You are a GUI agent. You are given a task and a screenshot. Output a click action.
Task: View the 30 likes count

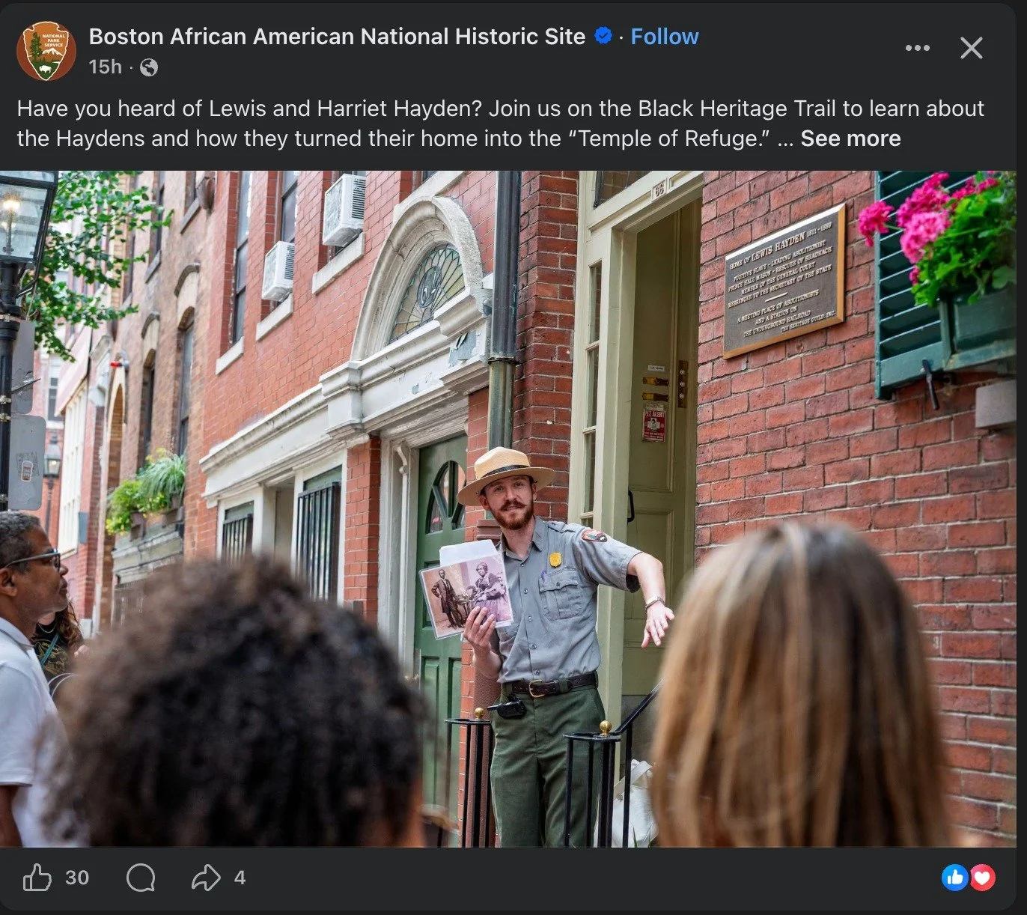(x=77, y=878)
